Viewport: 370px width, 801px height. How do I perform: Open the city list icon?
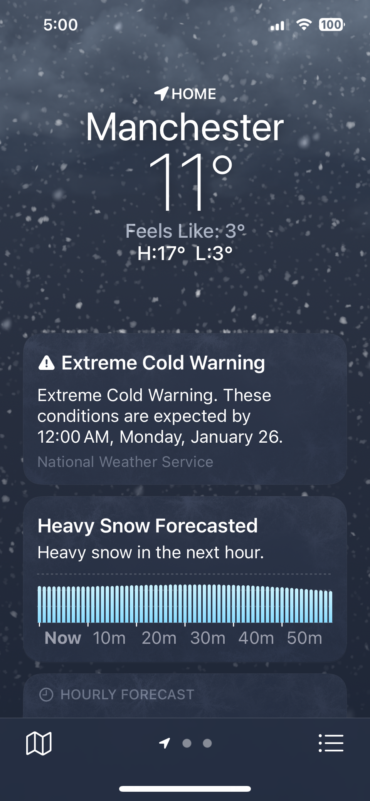[x=331, y=743]
